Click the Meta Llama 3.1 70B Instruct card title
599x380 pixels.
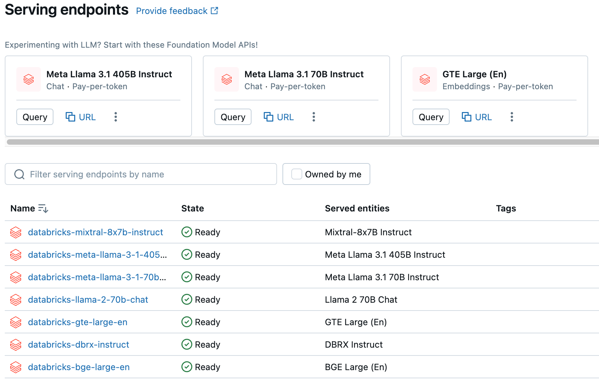(304, 74)
